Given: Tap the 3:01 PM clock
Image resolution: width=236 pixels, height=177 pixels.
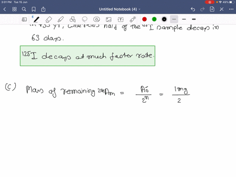Looking at the screenshot, I should click(x=6, y=2).
